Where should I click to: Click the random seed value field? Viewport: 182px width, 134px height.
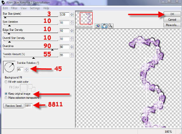[x=29, y=106]
